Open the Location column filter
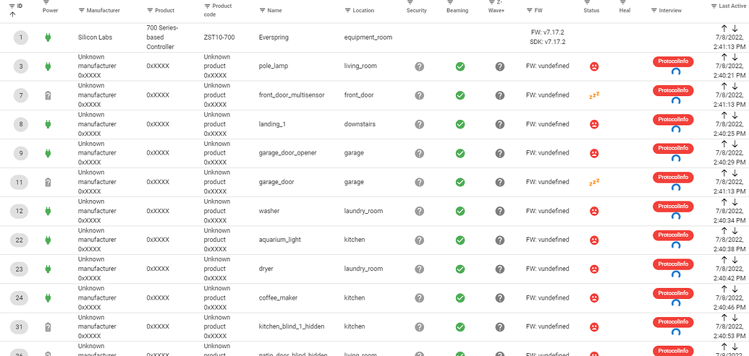 [x=348, y=11]
